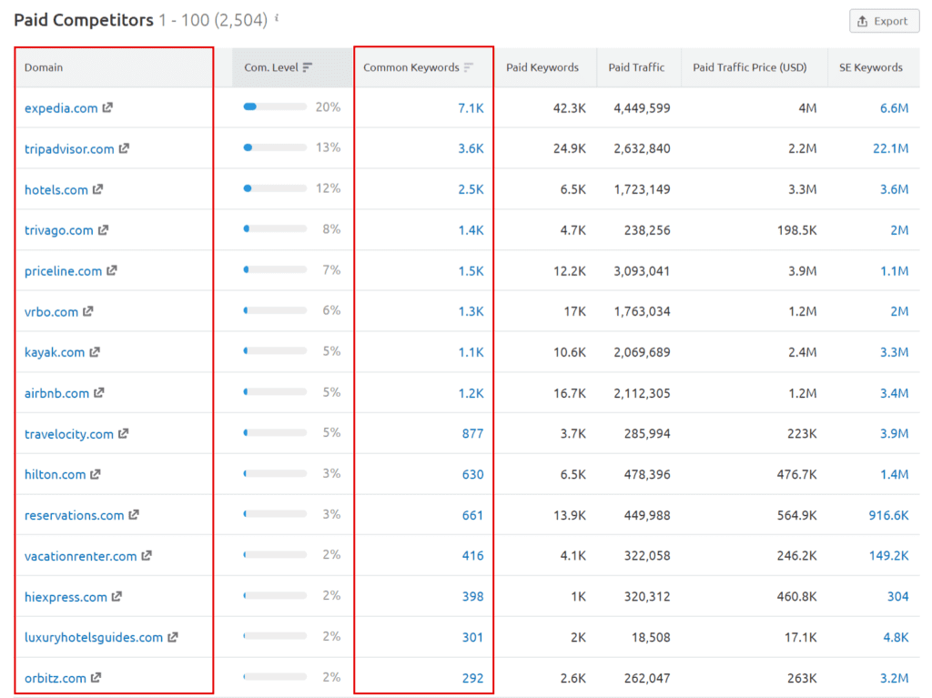Viewport: 932px width, 698px height.
Task: Open 661 common keywords for reservations.com
Action: pos(472,515)
